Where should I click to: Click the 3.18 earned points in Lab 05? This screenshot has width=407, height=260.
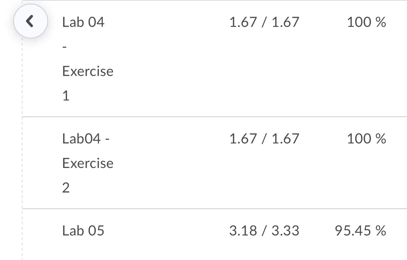click(x=243, y=231)
